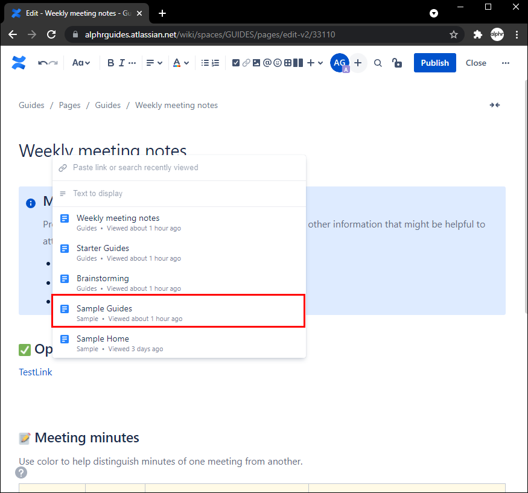Click the Text to display field
This screenshot has width=528, height=493.
coord(179,194)
